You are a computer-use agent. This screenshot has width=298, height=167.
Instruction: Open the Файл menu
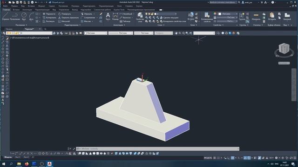pos(5,6)
